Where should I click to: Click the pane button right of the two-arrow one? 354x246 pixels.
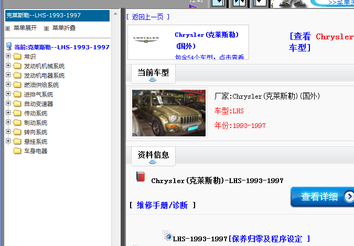(260, 3)
